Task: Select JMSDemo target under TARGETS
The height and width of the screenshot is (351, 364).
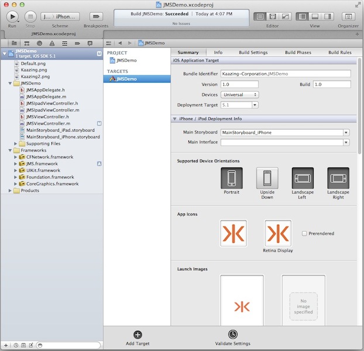Action: [x=137, y=79]
